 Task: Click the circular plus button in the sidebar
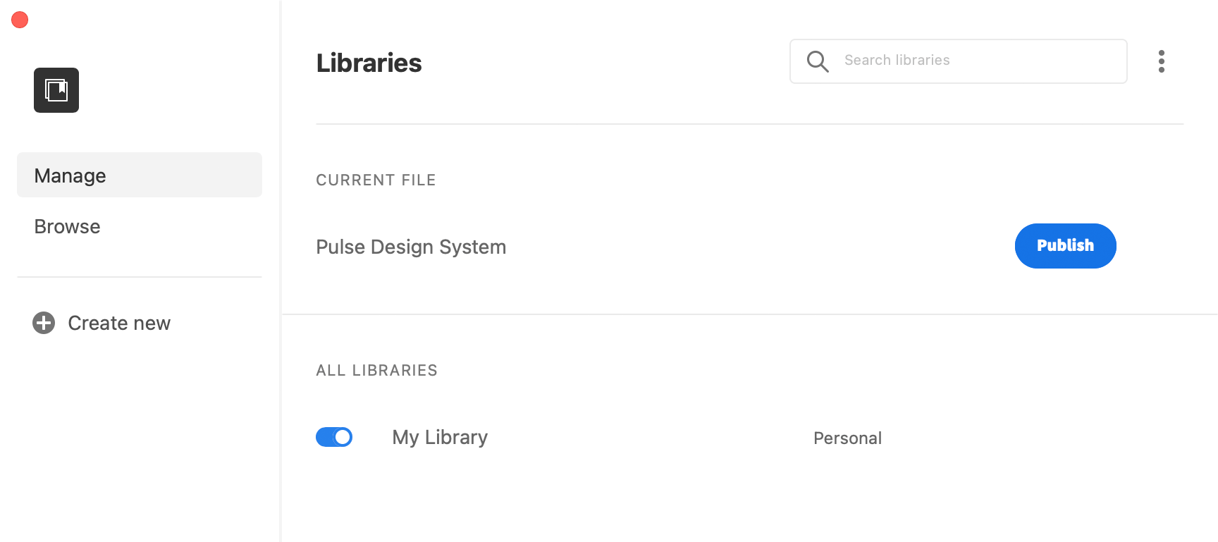coord(43,323)
